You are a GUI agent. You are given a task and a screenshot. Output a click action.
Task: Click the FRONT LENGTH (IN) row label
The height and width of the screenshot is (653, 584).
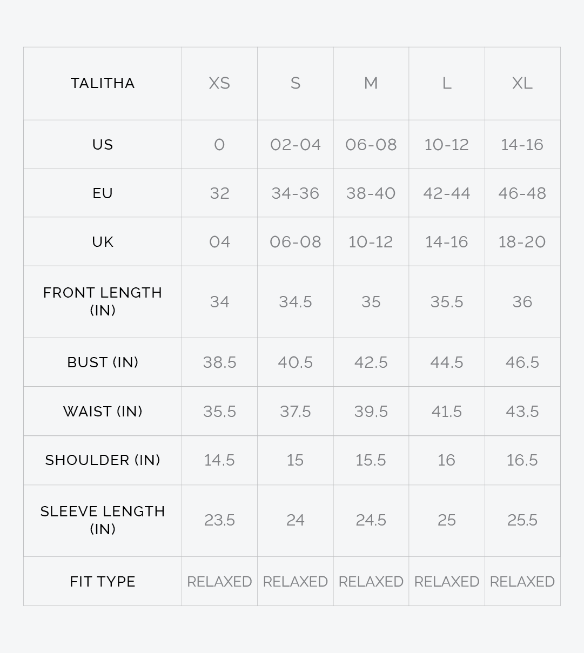click(103, 301)
